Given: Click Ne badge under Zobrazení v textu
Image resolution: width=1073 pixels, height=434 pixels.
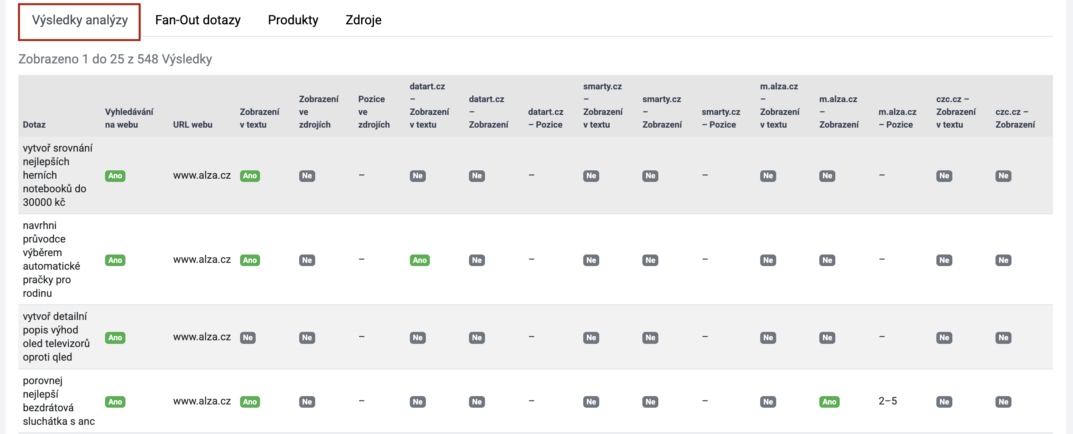Looking at the screenshot, I should pos(247,337).
